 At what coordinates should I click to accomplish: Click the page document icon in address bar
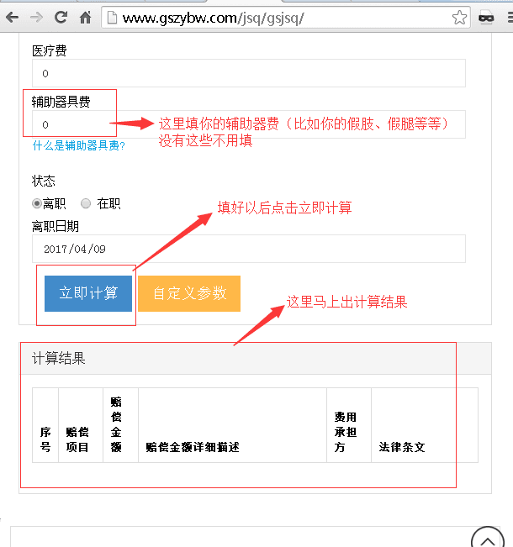112,18
